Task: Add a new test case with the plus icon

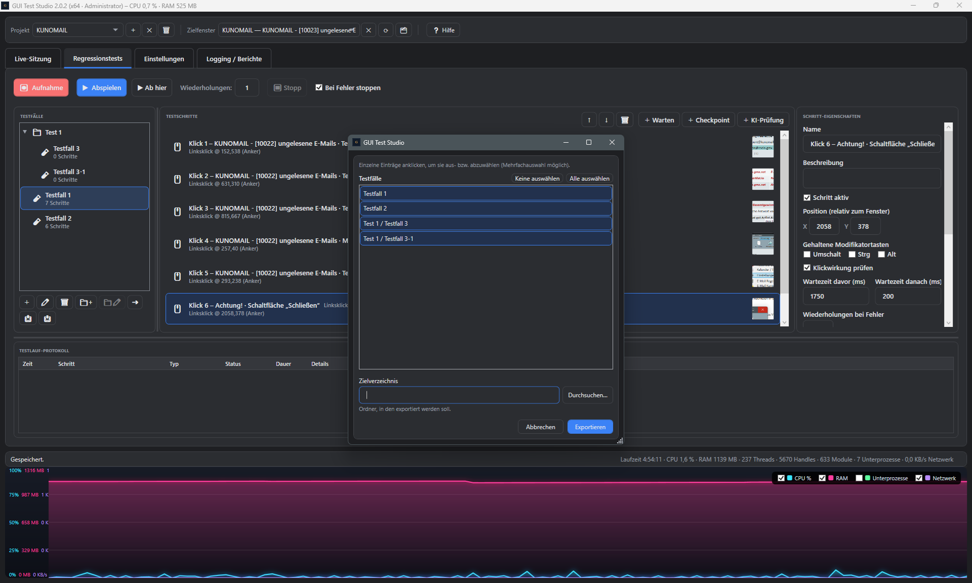Action: pos(27,303)
